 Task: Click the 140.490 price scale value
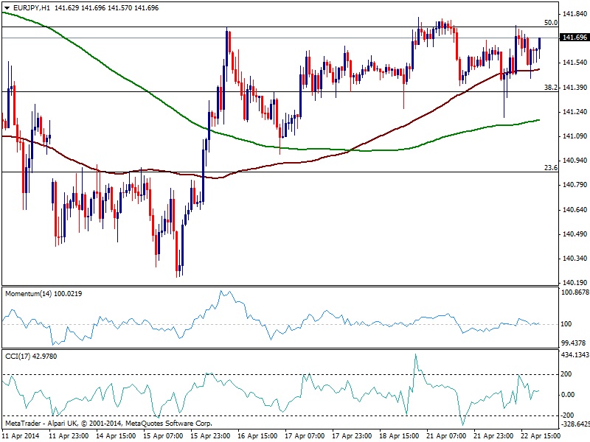575,234
